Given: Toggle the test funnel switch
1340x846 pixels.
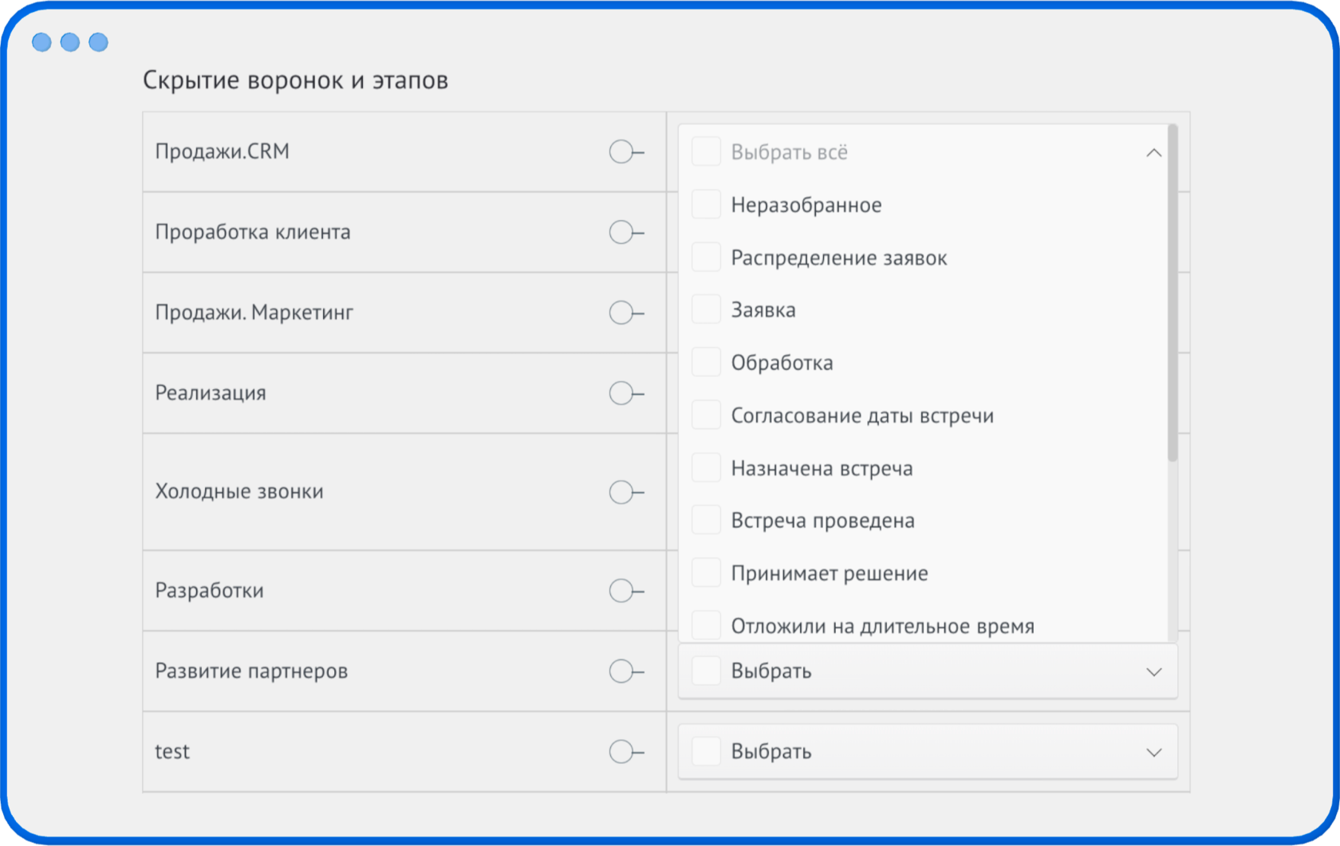Looking at the screenshot, I should tap(625, 751).
